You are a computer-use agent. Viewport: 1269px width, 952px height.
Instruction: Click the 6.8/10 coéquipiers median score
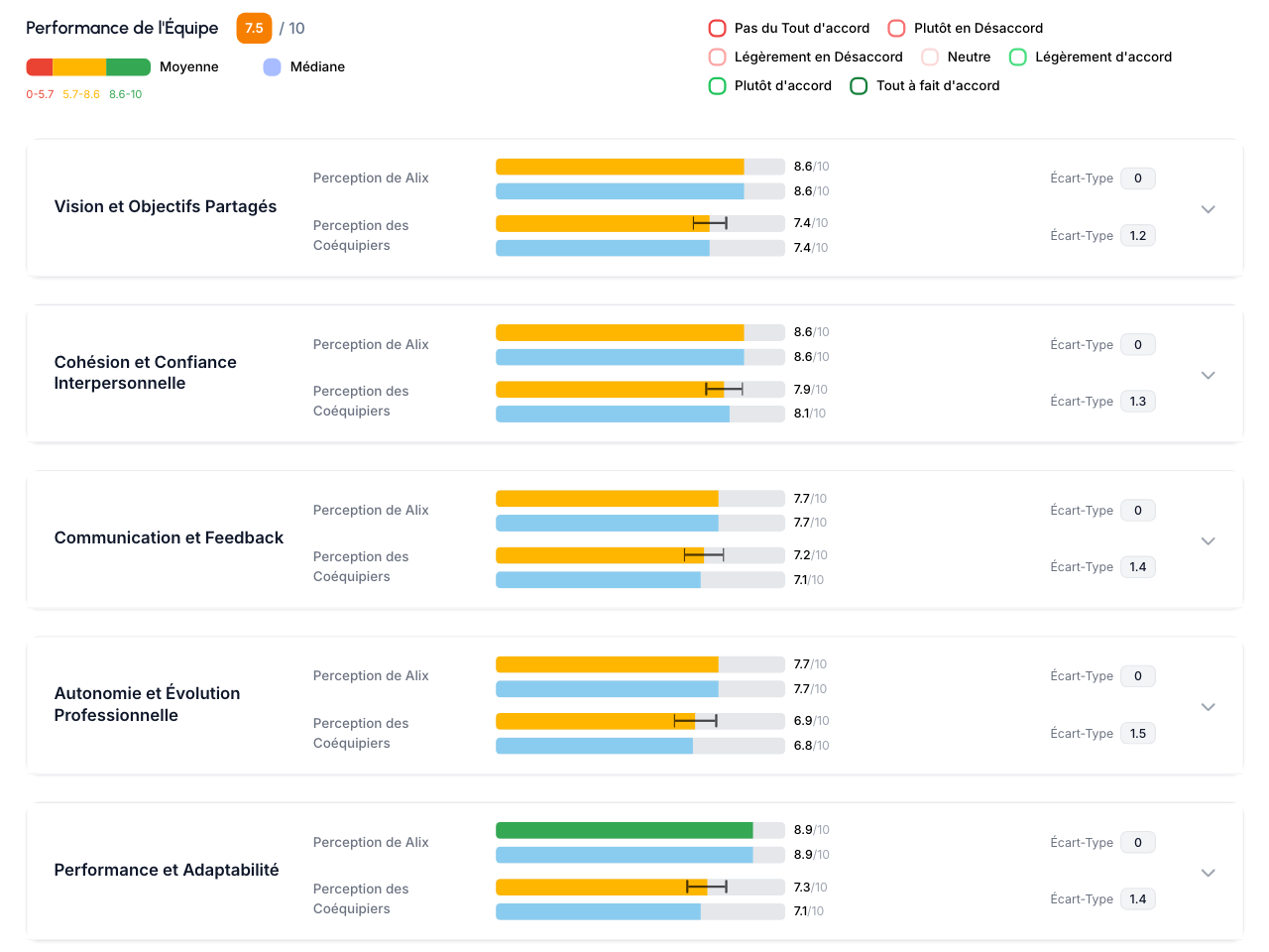tap(811, 746)
